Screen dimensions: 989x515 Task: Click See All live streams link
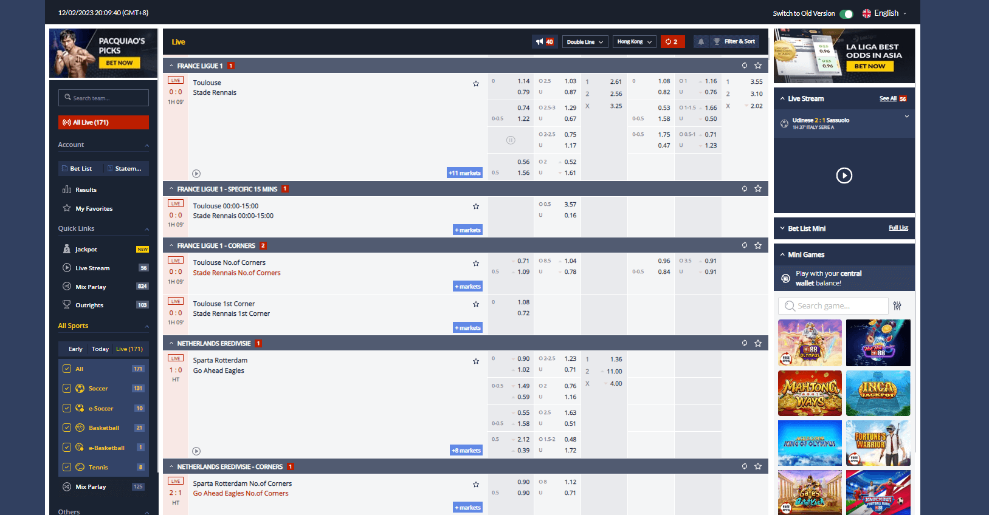click(887, 98)
